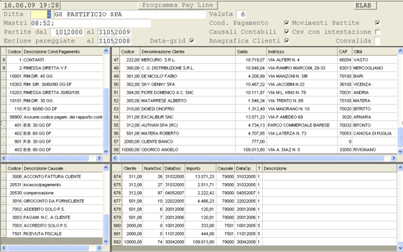Click the Mastri input field
This screenshot has height=252, width=403.
tap(91, 23)
